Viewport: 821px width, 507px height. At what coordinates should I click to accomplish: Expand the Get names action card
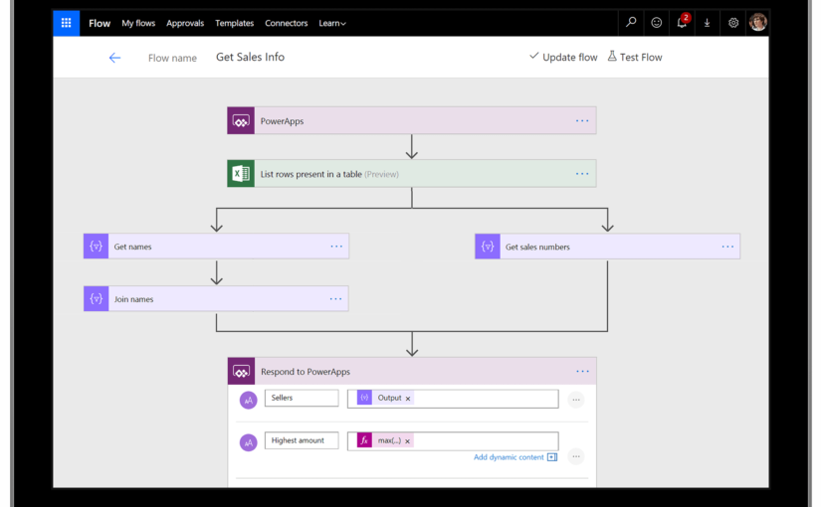point(216,246)
